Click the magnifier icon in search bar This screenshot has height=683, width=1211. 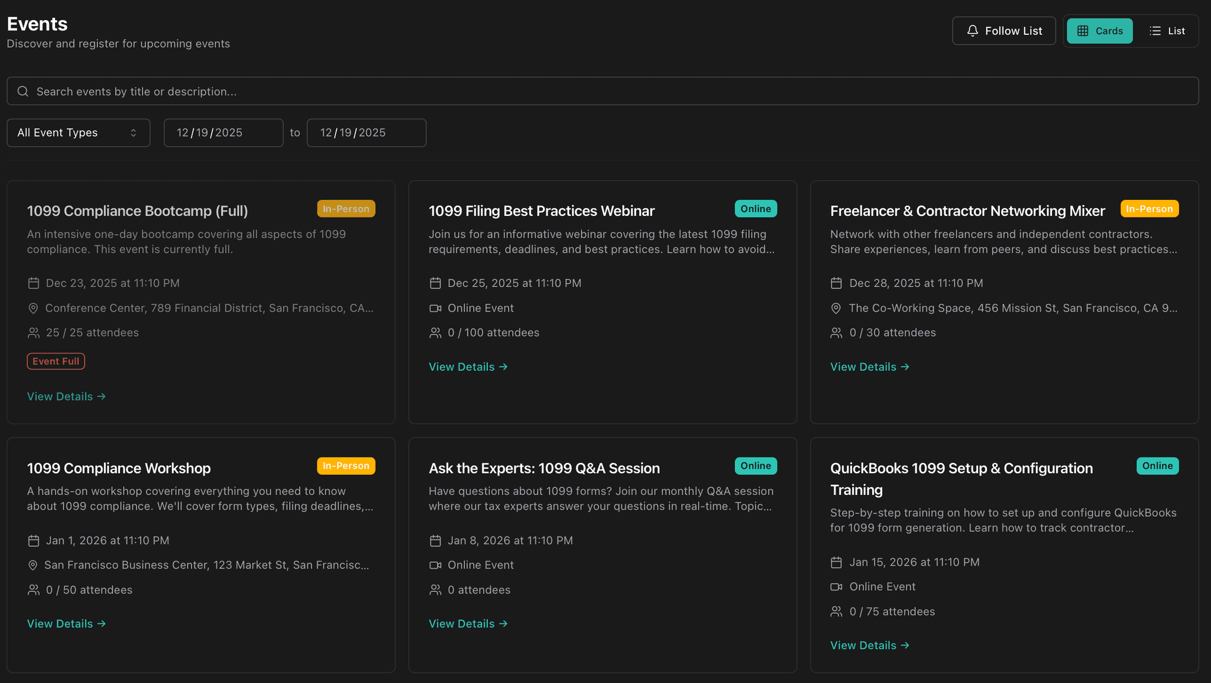(x=23, y=91)
